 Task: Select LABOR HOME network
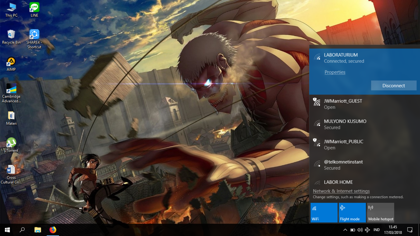pos(365,182)
